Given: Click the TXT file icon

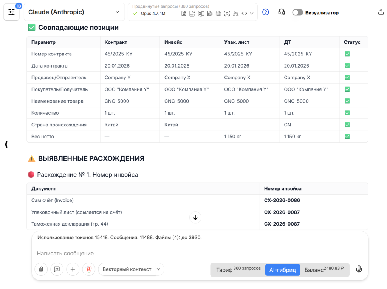Looking at the screenshot, I should (x=210, y=14).
